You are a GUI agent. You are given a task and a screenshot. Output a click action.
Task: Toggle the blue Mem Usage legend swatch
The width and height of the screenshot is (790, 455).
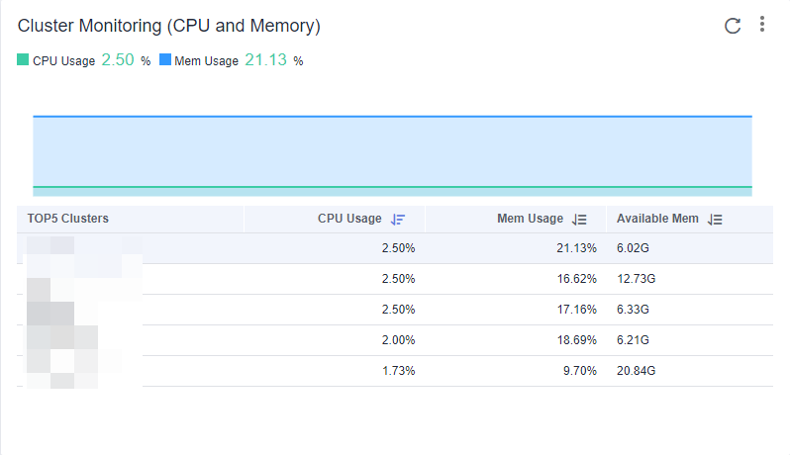click(165, 60)
